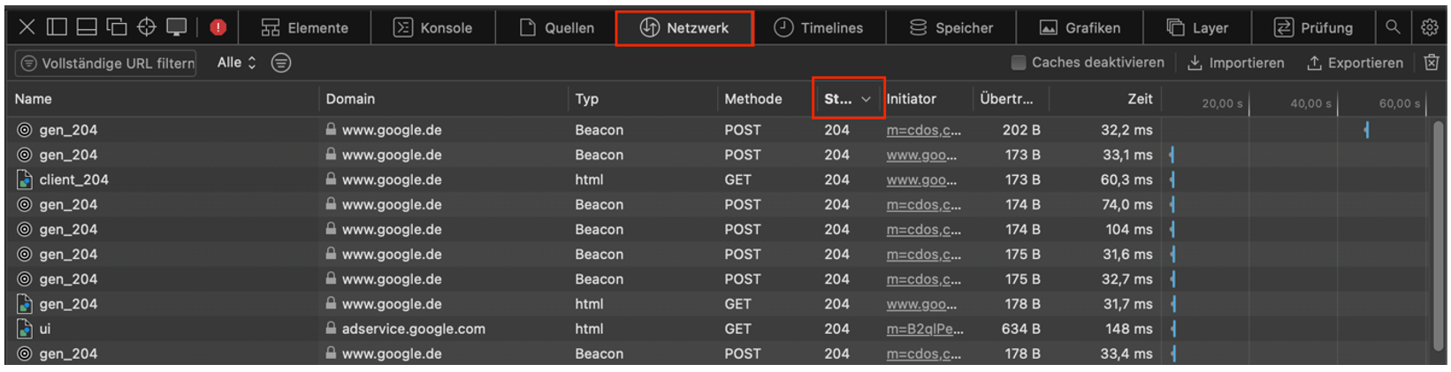
Task: Click the Exportieren button
Action: (1356, 63)
